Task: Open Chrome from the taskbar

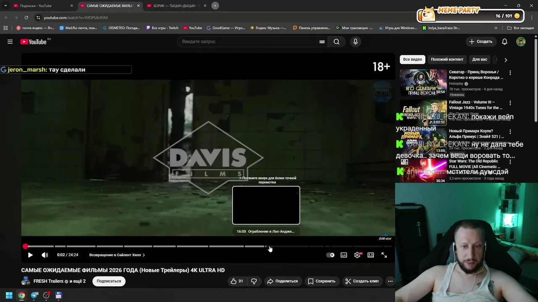Action: click(x=21, y=295)
